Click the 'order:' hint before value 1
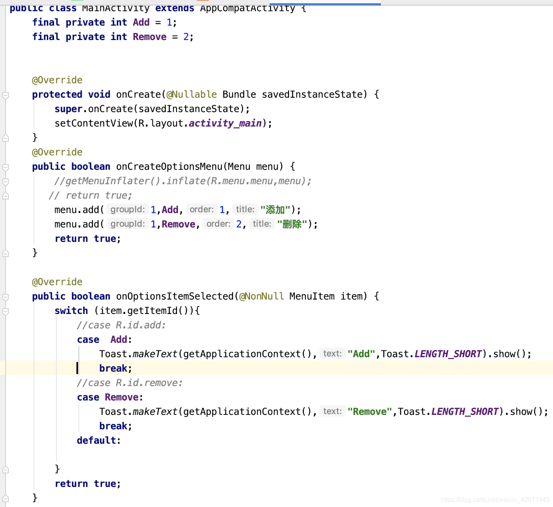This screenshot has height=507, width=553. tap(202, 209)
